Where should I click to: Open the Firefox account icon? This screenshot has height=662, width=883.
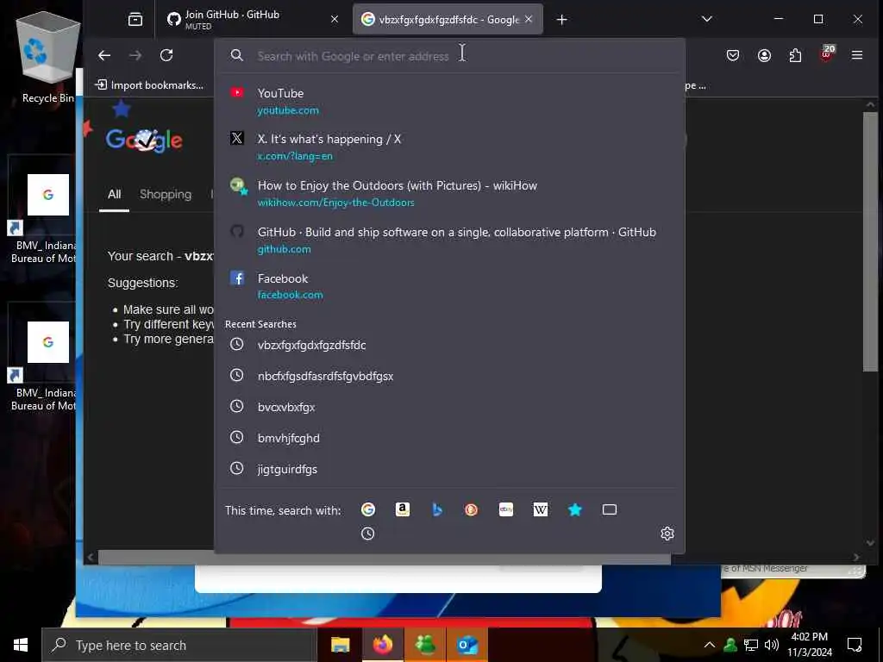click(x=764, y=55)
